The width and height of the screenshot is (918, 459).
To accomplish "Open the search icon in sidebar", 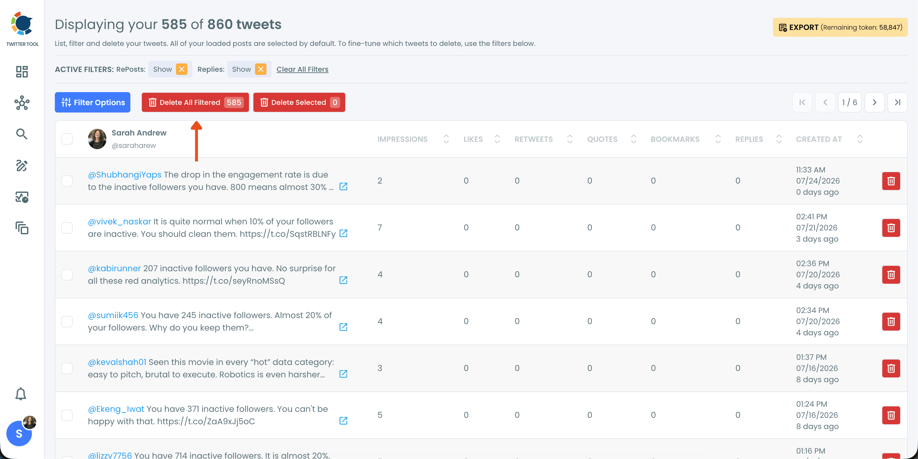I will tap(22, 134).
